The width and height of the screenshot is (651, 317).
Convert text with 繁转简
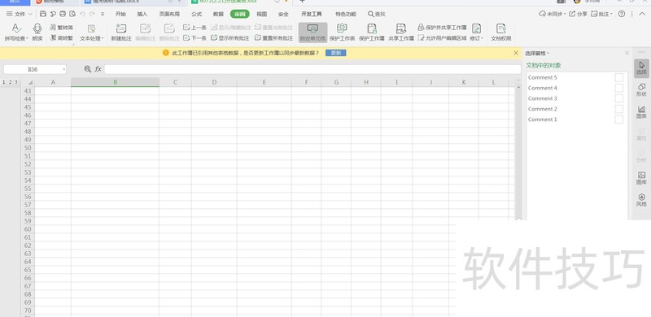tap(62, 28)
